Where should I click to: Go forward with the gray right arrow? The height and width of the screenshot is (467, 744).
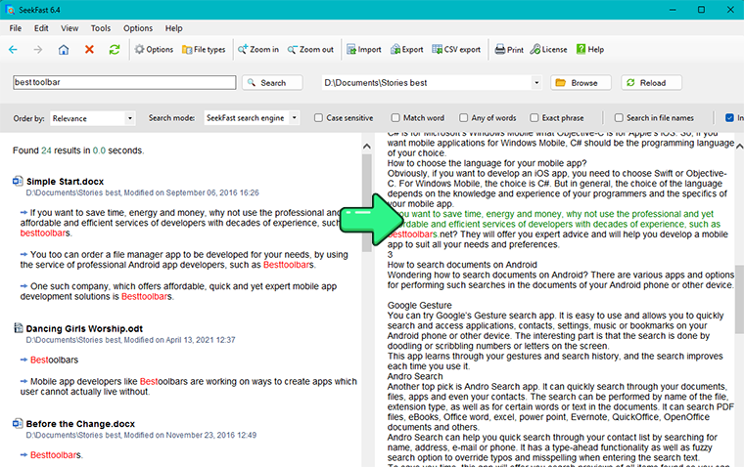coord(38,49)
